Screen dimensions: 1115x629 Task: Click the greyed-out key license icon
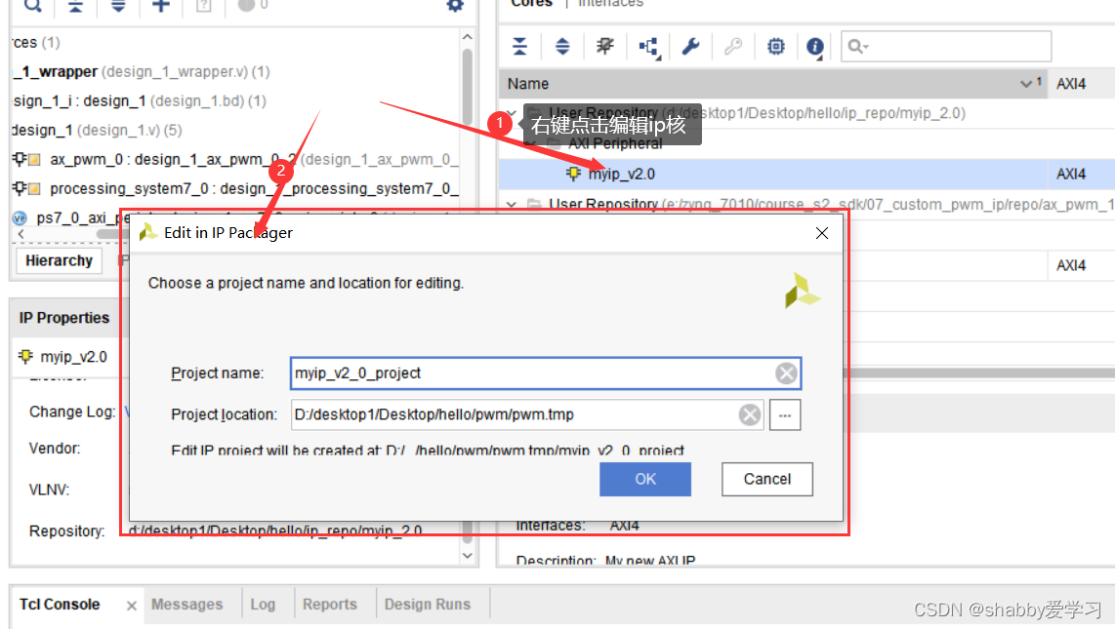733,47
